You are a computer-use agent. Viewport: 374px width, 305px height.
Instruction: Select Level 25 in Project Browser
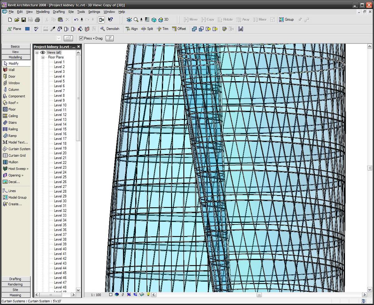pos(60,177)
